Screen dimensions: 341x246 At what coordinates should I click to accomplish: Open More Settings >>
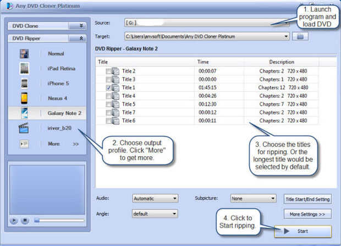307,214
